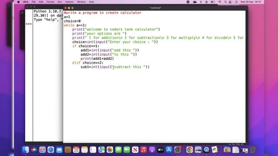Screen dimensions: 278x156
Task: Open the IDLE application menu
Action: pos(26,2)
